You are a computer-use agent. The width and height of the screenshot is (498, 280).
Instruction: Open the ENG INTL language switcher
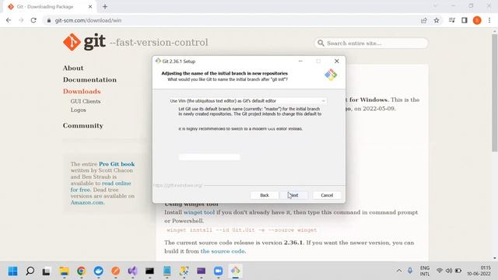425,271
